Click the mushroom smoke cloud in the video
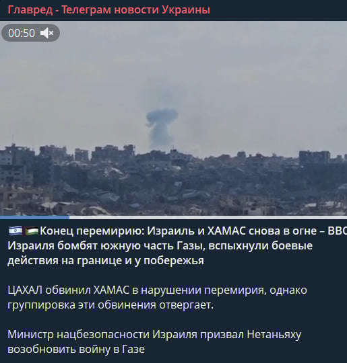The width and height of the screenshot is (347, 363). (x=162, y=127)
